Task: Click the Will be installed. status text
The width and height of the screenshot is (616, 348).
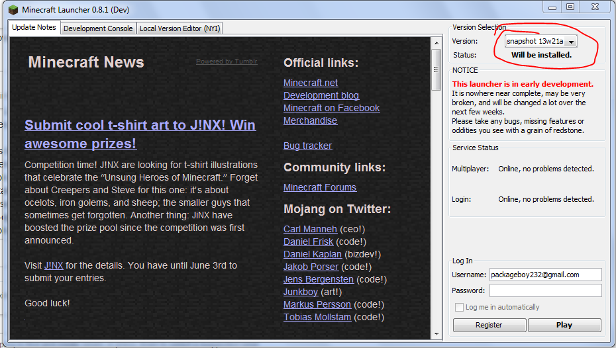Action: 541,55
